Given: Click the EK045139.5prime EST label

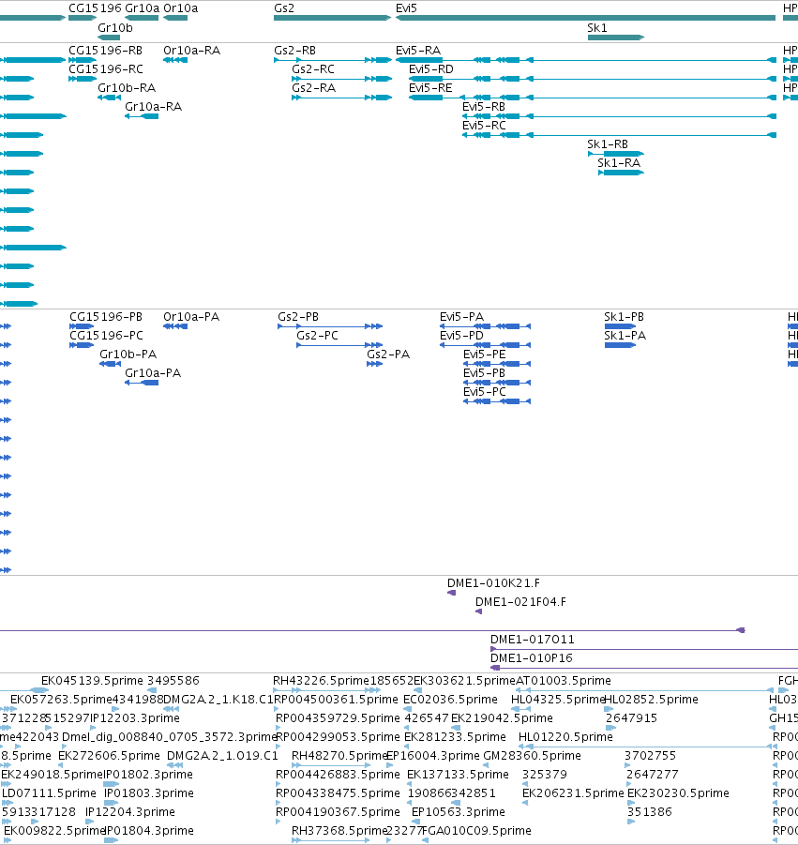Looking at the screenshot, I should [x=92, y=681].
